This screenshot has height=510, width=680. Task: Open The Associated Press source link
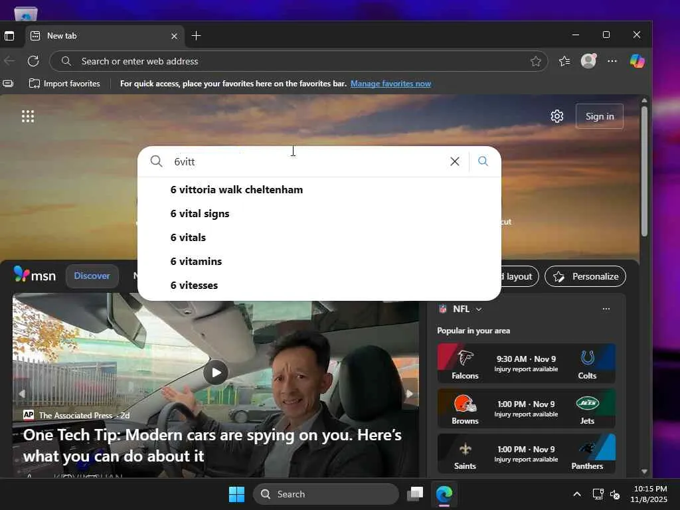pos(76,416)
